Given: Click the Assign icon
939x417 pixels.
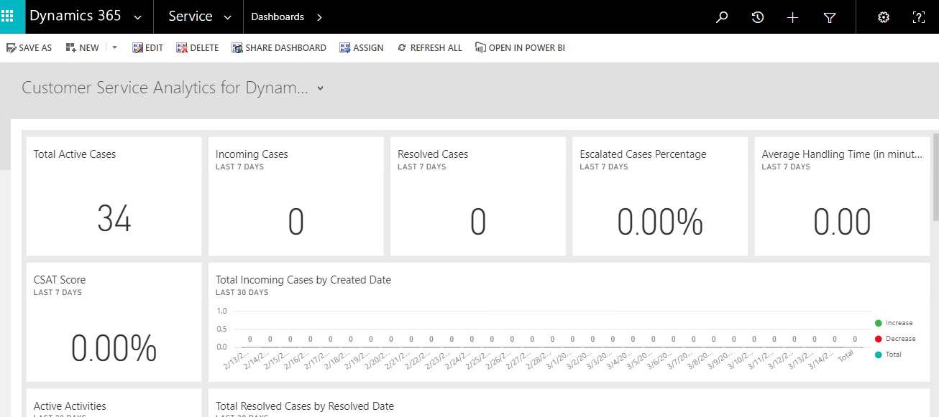Looking at the screenshot, I should 344,47.
